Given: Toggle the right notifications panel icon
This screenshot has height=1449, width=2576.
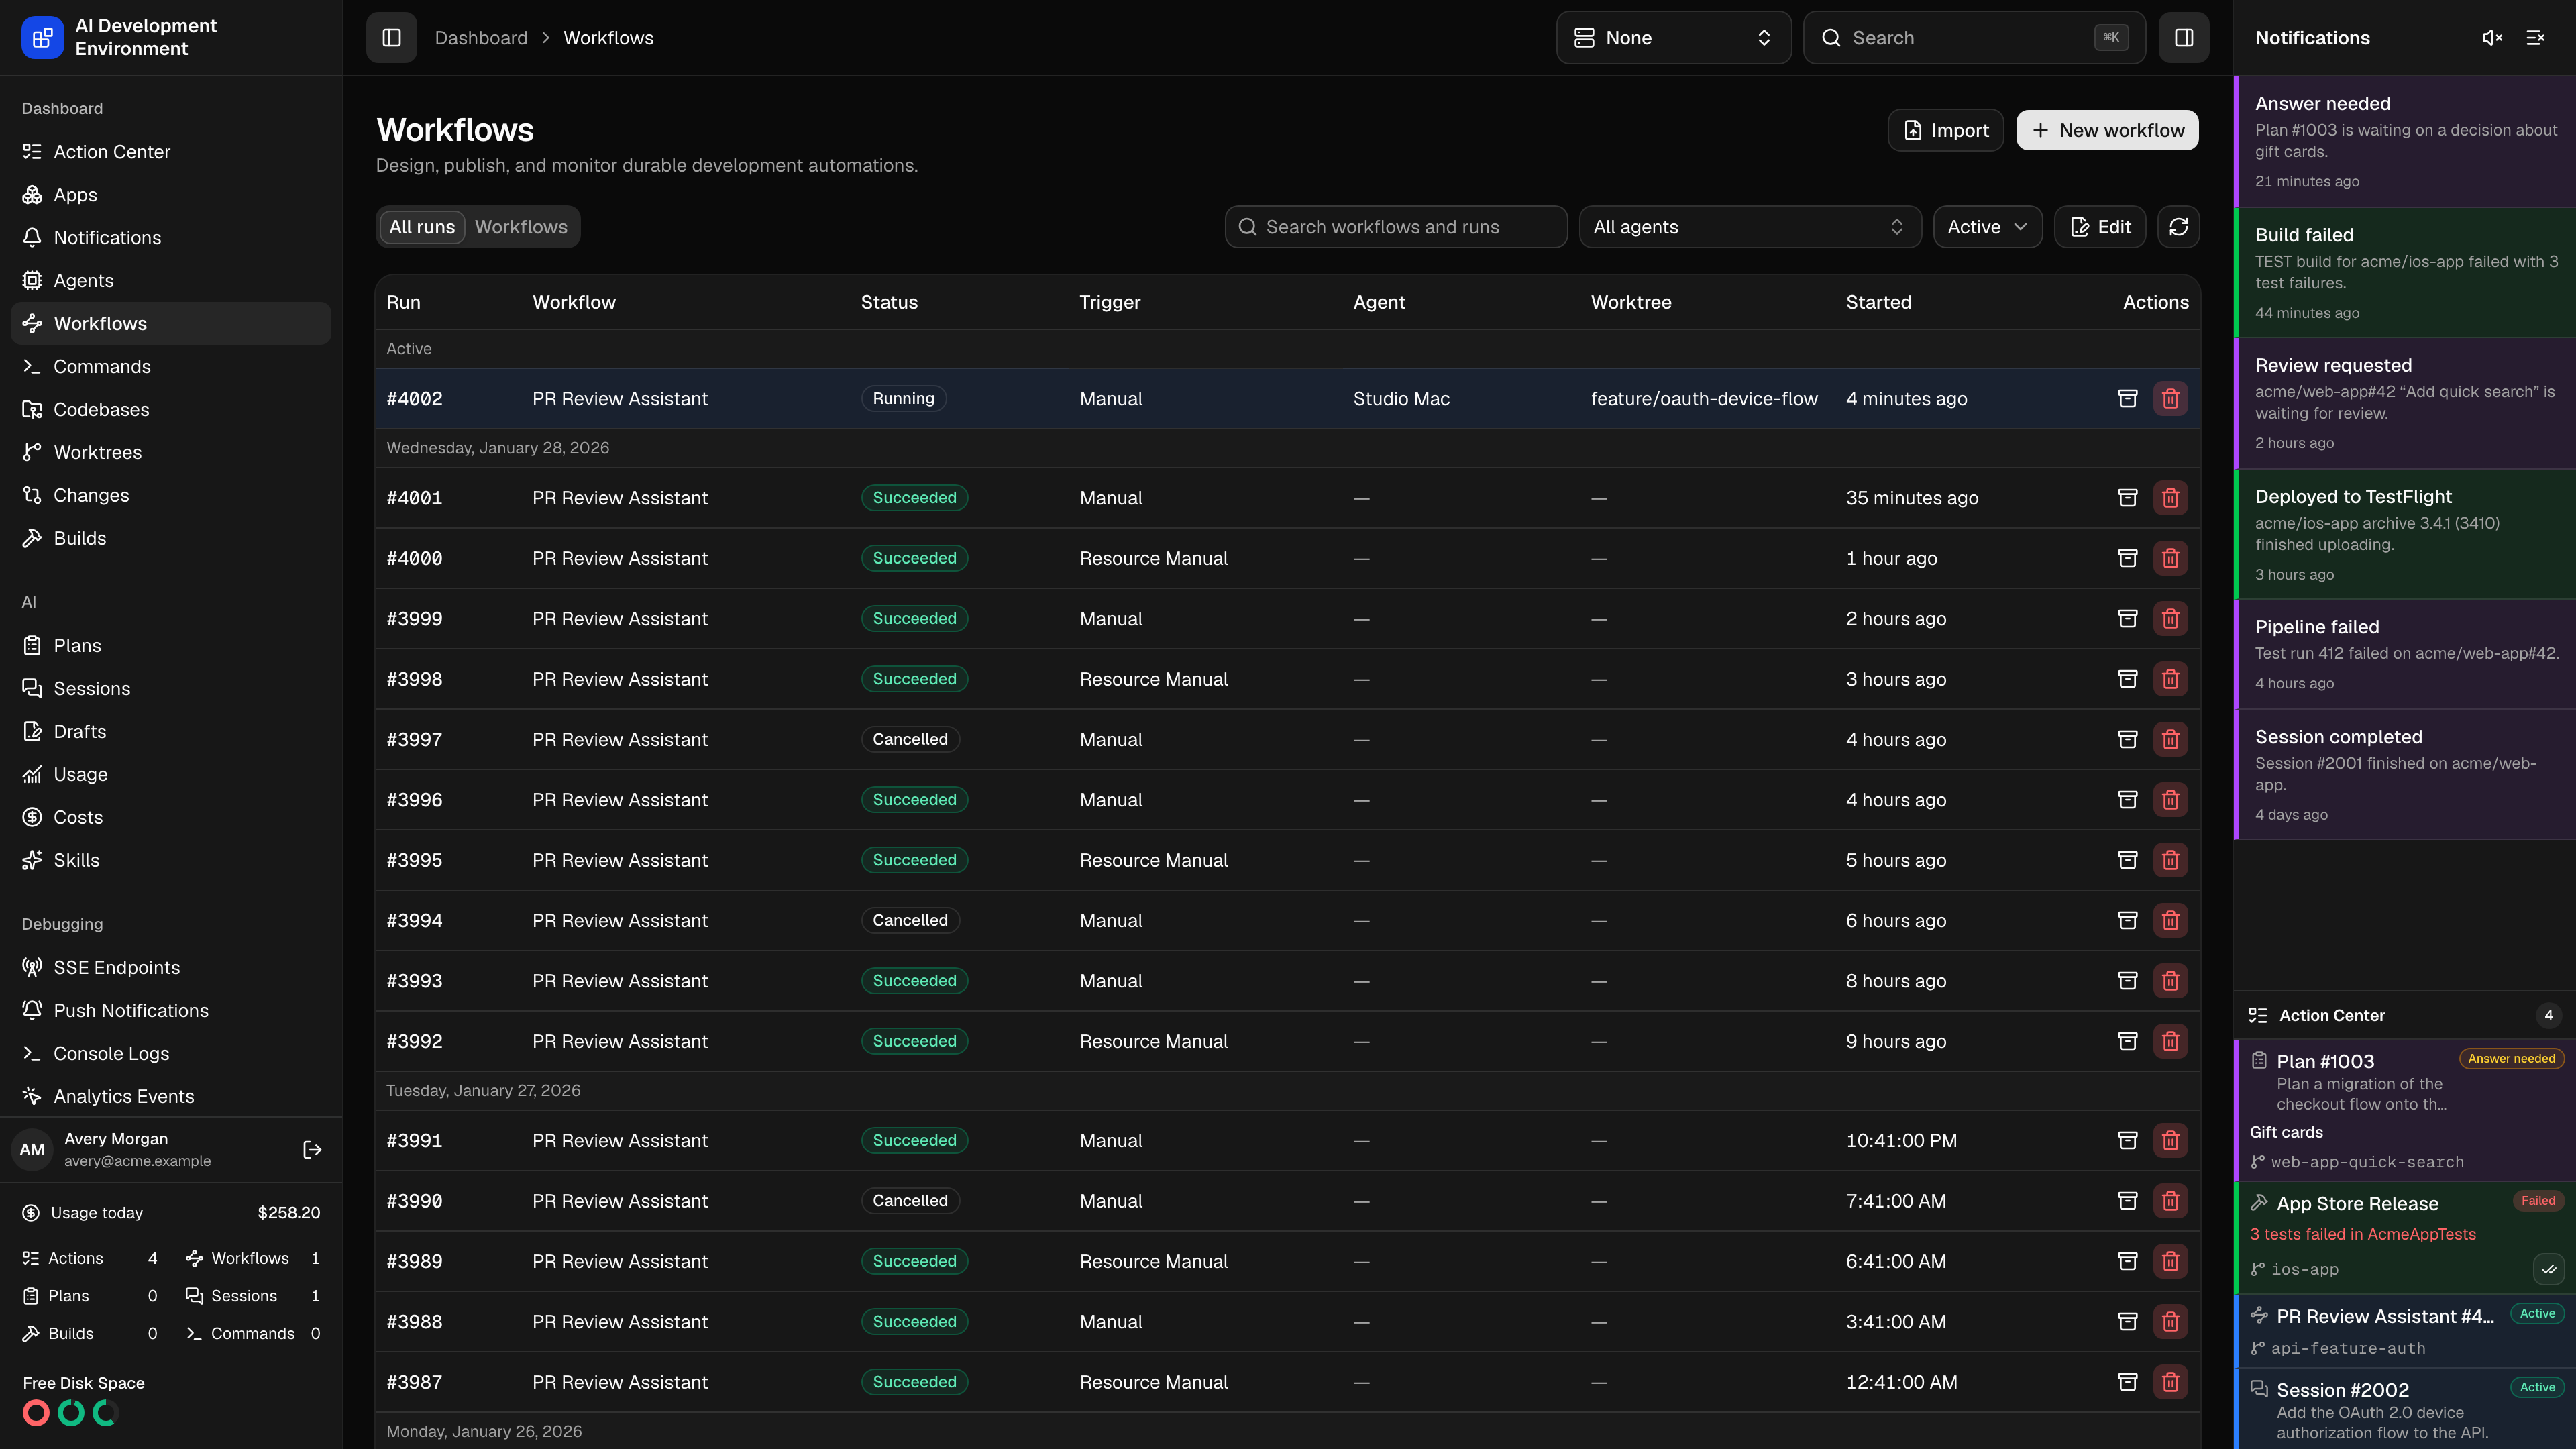Looking at the screenshot, I should [2184, 38].
